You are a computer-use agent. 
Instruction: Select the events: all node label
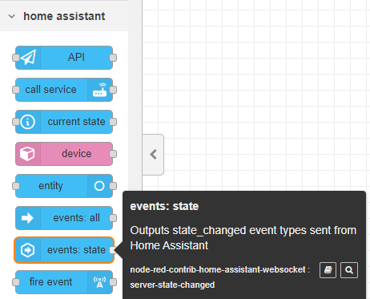pyautogui.click(x=76, y=218)
